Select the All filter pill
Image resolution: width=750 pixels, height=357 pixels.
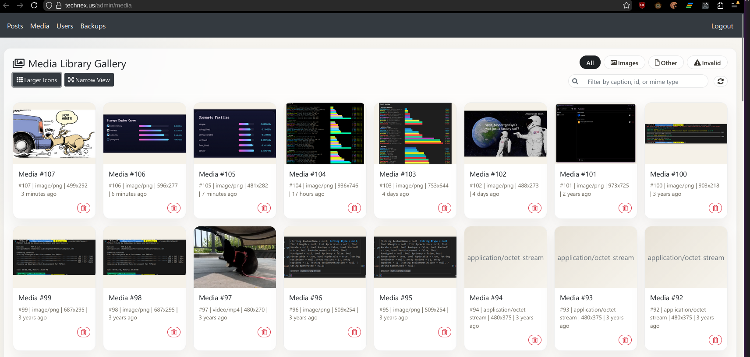tap(590, 63)
